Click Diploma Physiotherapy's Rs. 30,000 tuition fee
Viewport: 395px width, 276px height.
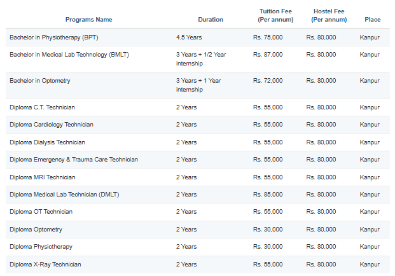[x=268, y=247]
